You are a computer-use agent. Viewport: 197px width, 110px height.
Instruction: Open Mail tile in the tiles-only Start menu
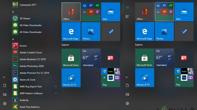(184, 12)
